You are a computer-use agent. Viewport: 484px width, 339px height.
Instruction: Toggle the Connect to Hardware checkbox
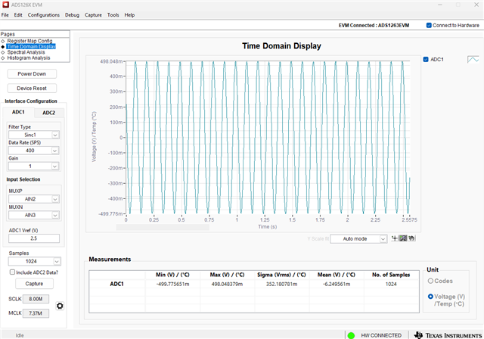click(429, 25)
